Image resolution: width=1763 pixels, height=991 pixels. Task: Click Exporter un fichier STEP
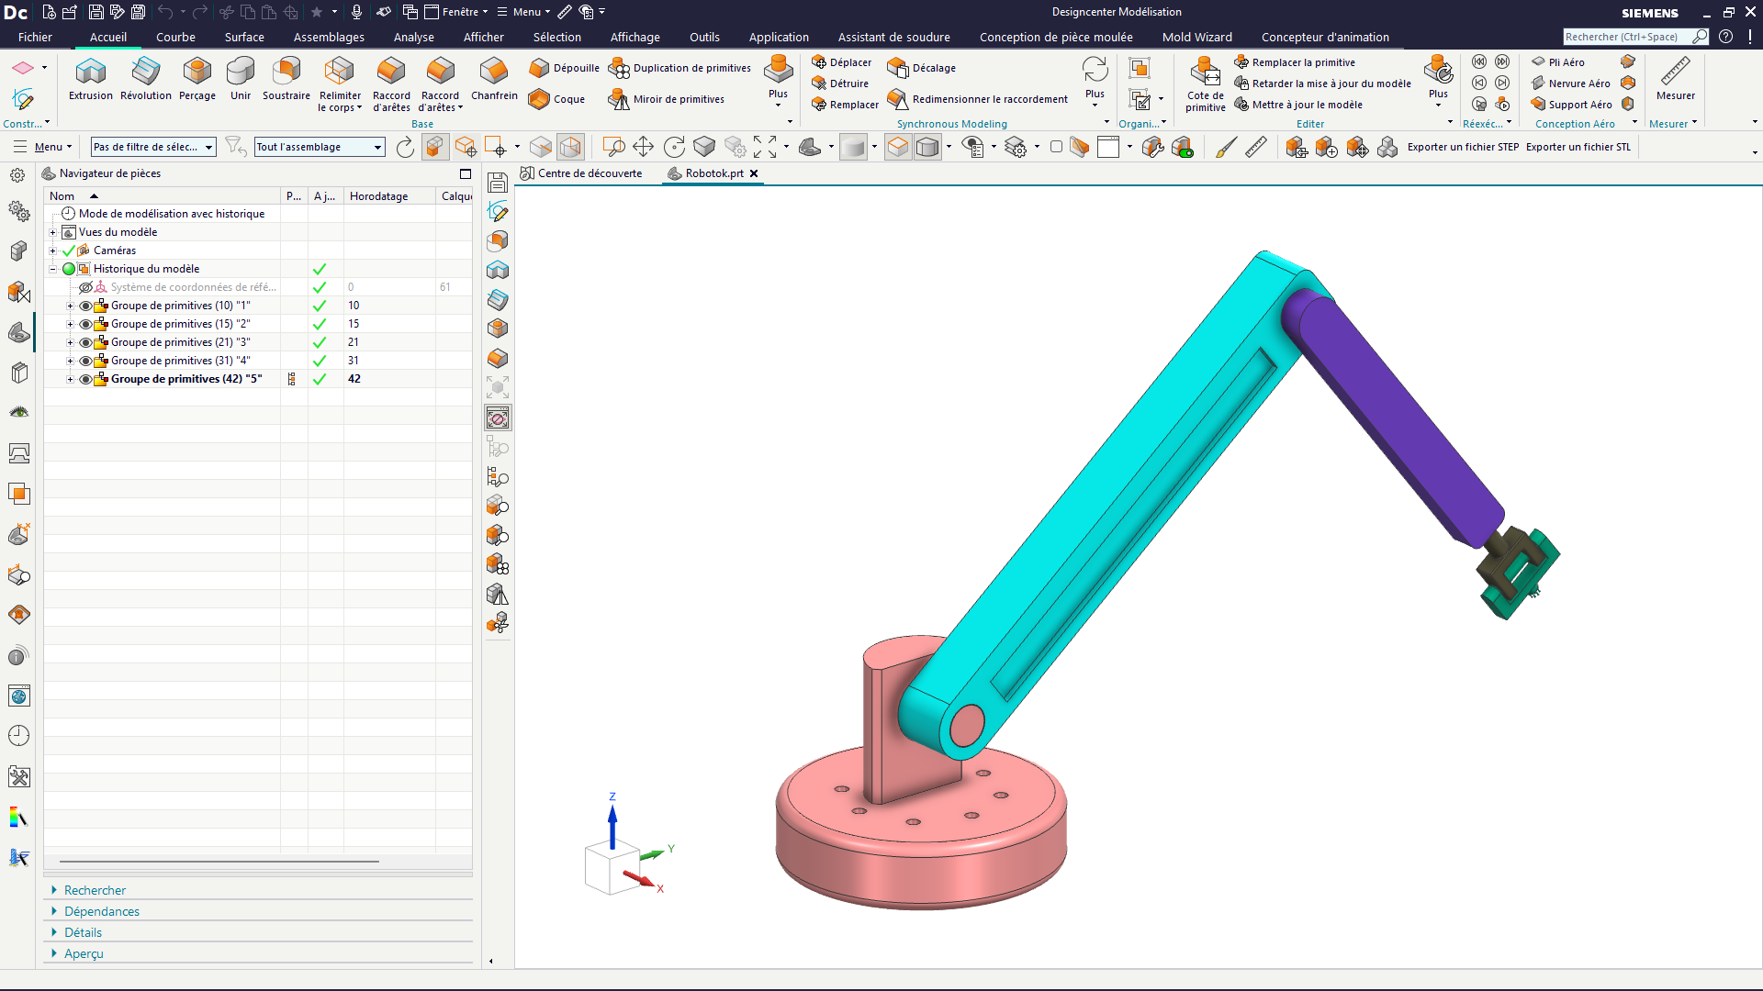(x=1463, y=147)
